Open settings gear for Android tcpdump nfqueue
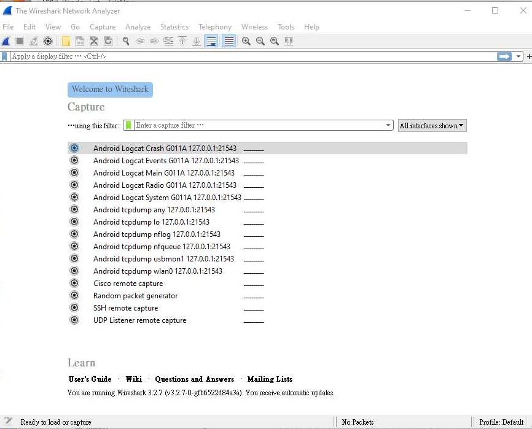The width and height of the screenshot is (532, 429). point(74,246)
